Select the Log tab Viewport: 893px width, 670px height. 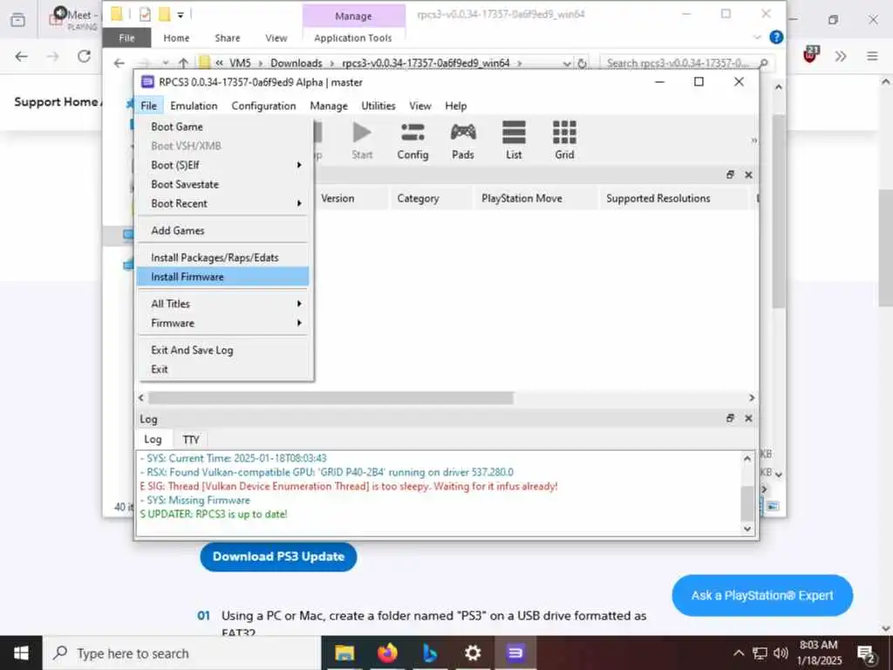[153, 440]
